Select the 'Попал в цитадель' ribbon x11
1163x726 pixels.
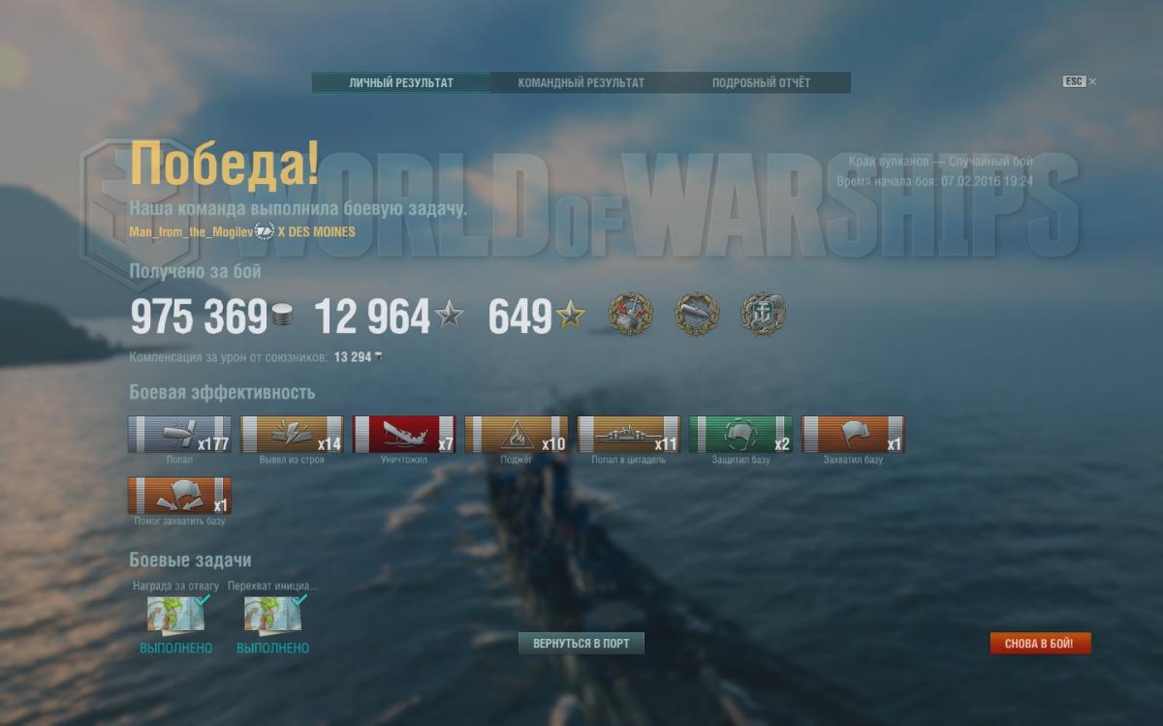tap(629, 435)
